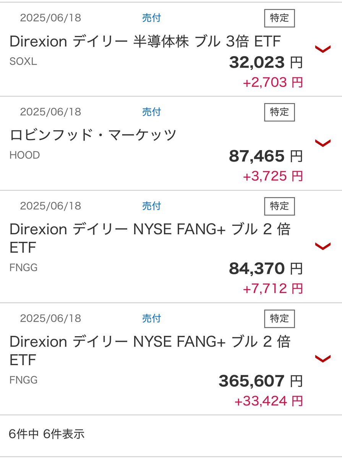Viewport: 342px width, 458px height.
Task: Click the 特定 badge on the 365,607 yen row
Action: coord(279,319)
